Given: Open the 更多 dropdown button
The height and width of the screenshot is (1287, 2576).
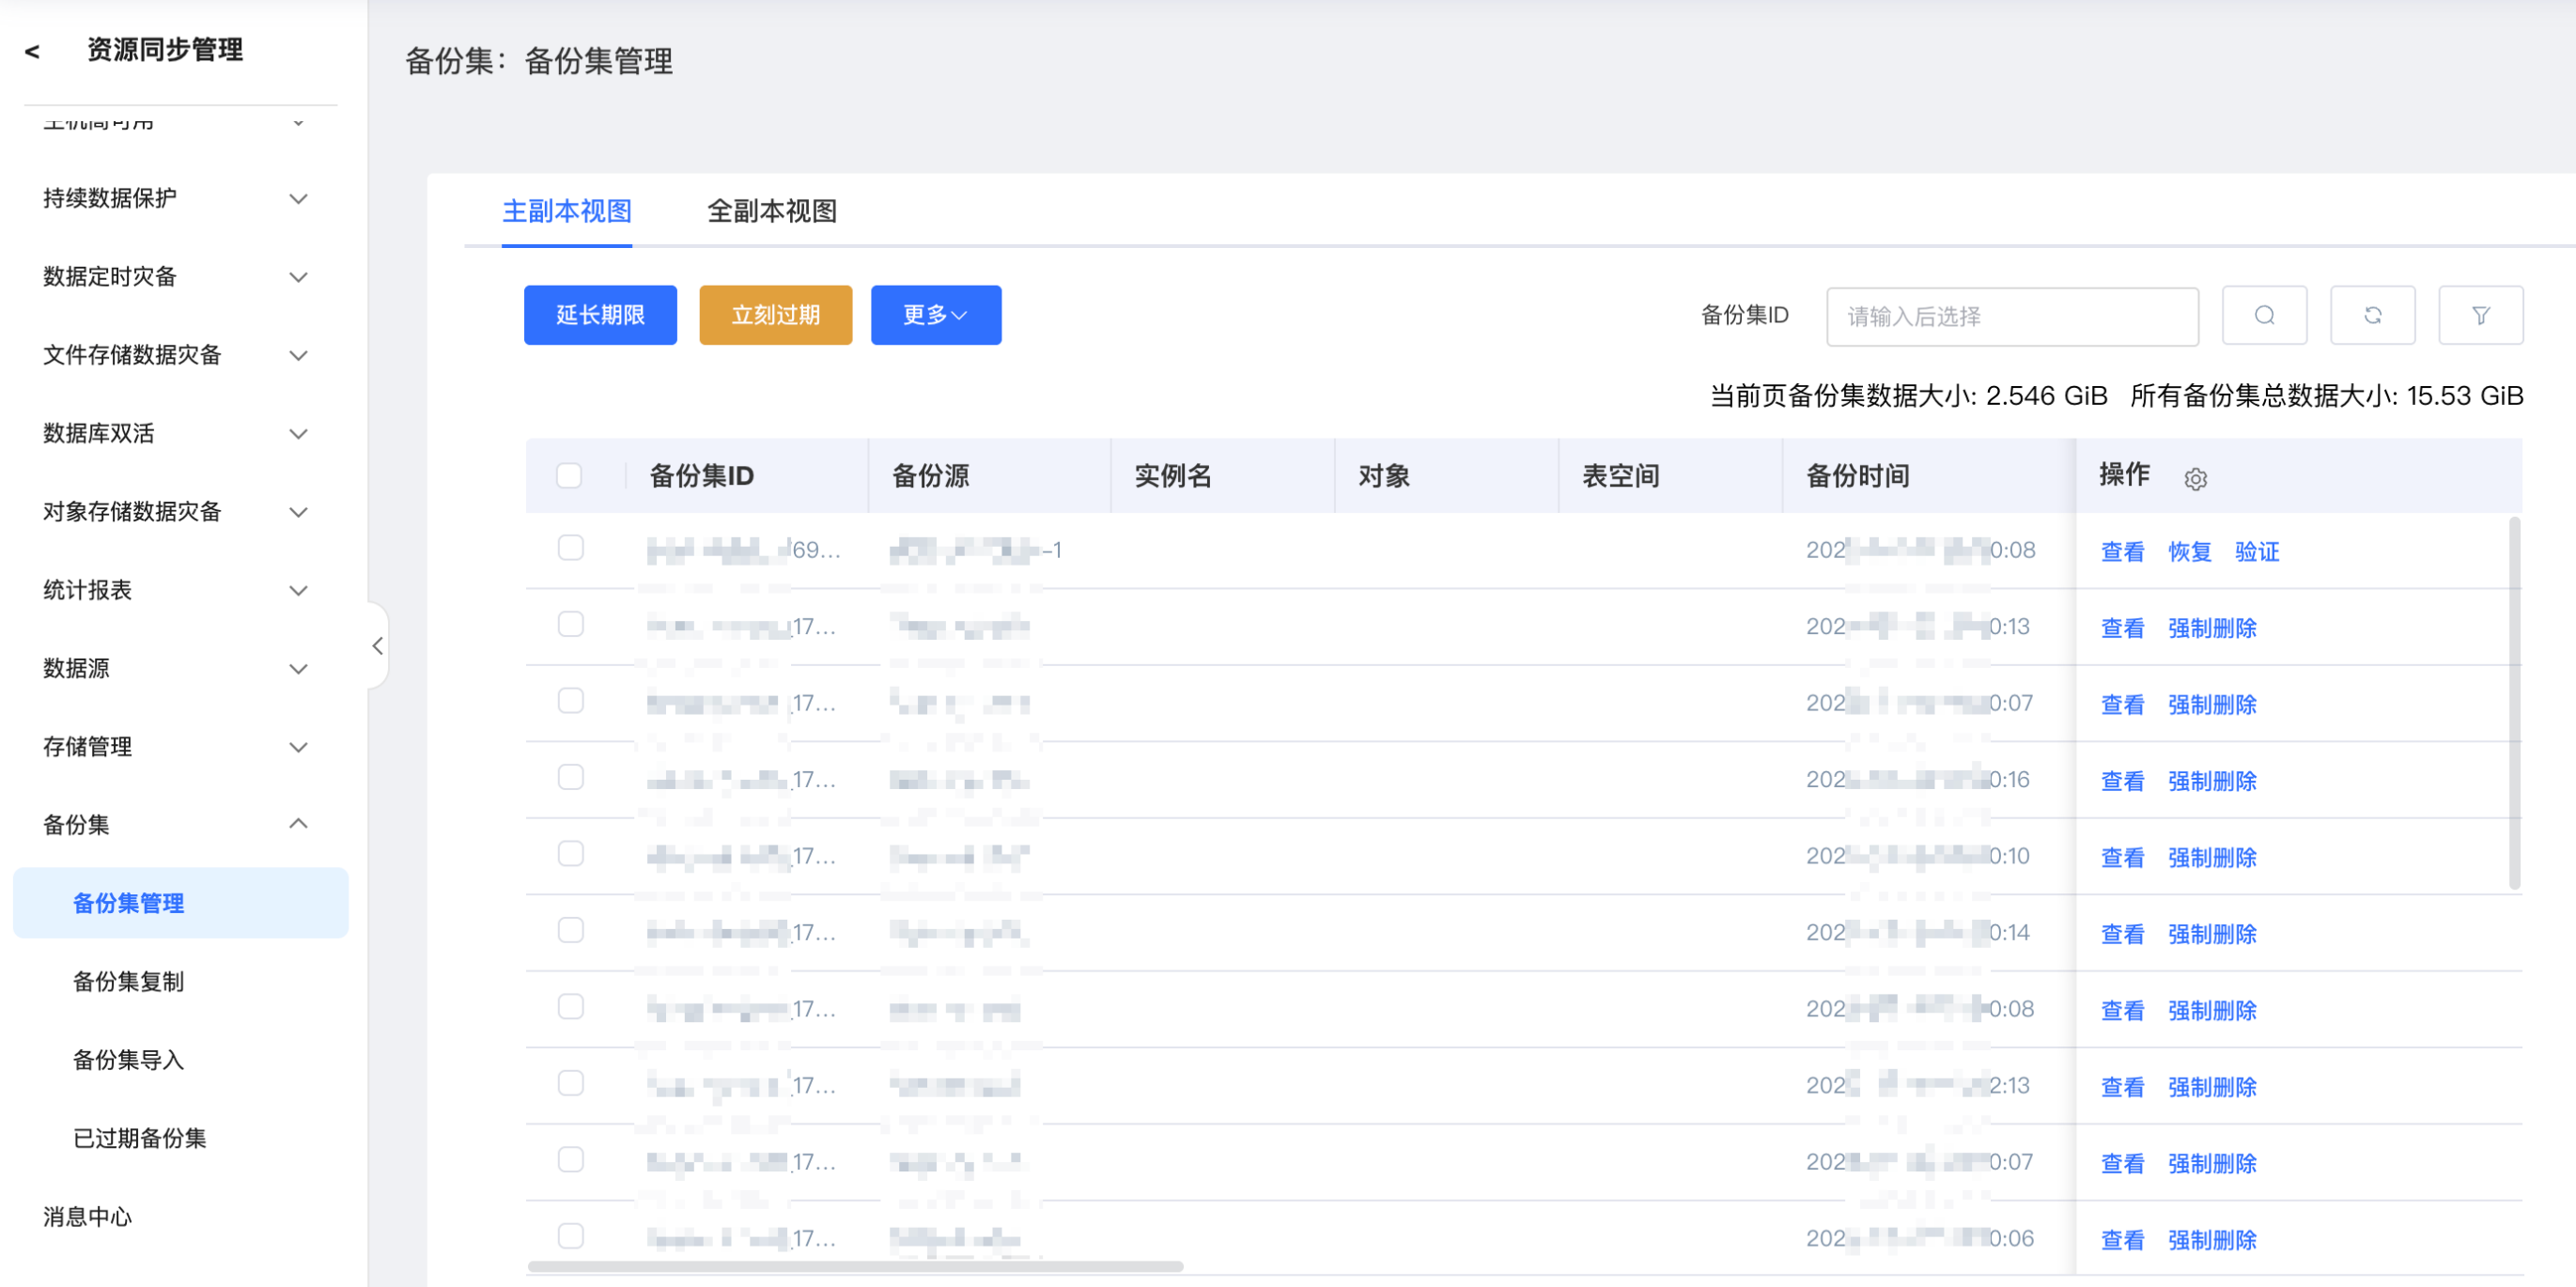Looking at the screenshot, I should coord(934,316).
